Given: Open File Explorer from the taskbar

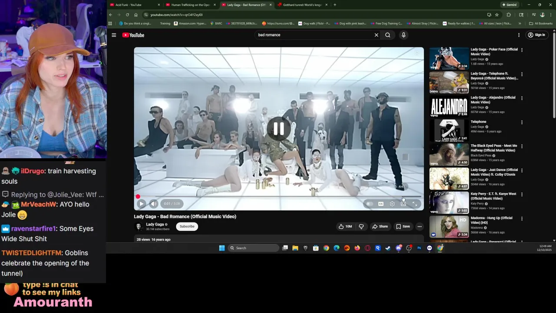Looking at the screenshot, I should (295, 248).
